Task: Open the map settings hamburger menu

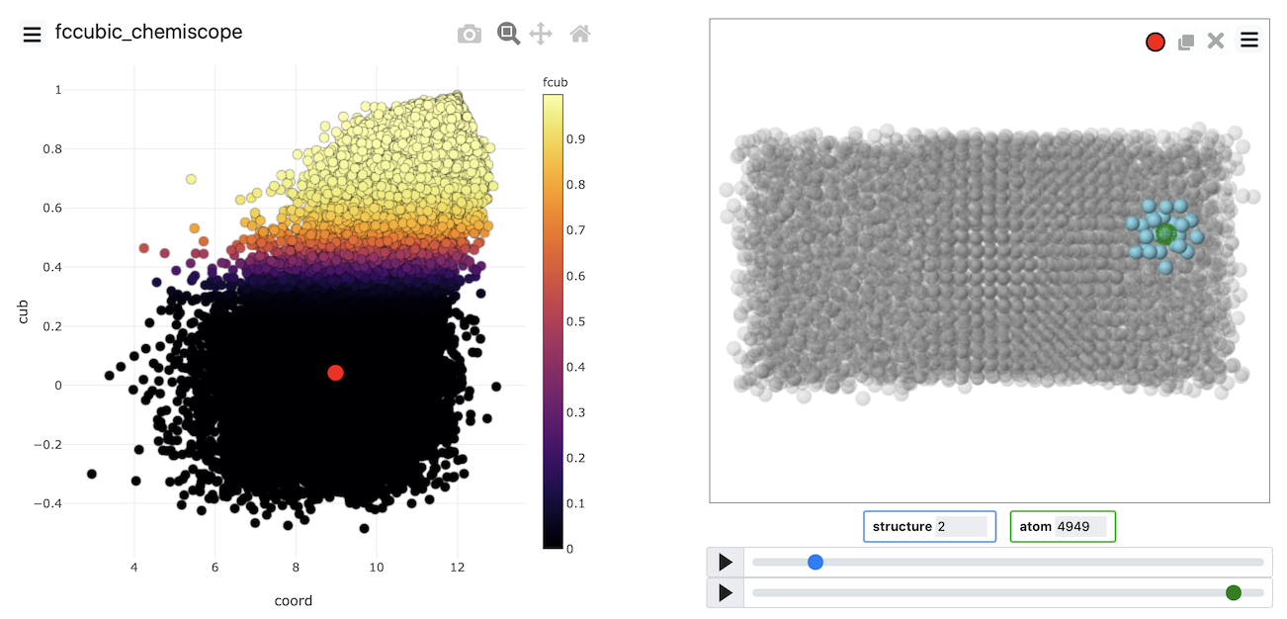Action: point(32,35)
